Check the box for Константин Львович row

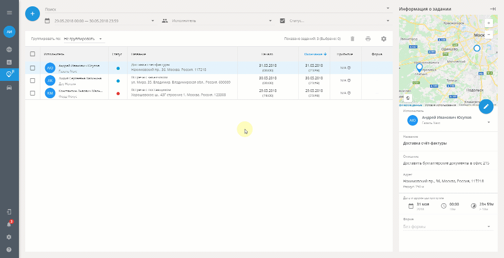point(33,93)
